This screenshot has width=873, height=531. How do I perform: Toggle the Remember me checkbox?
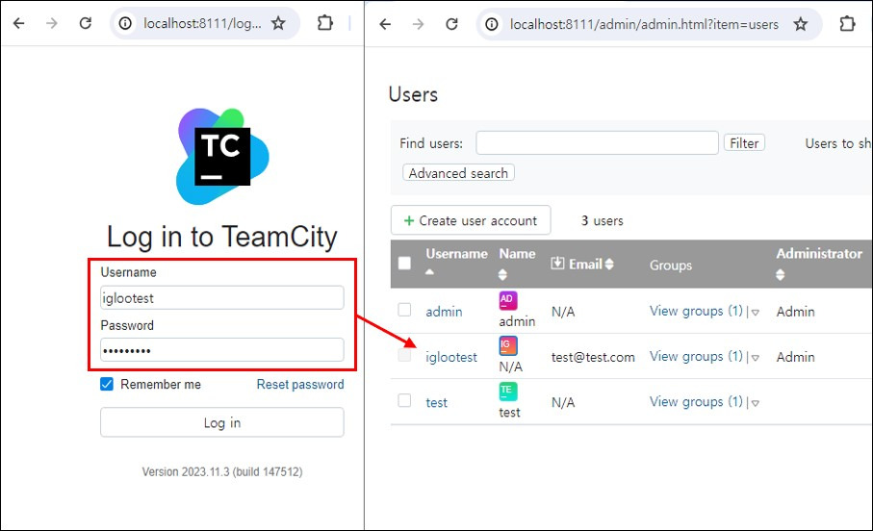[x=107, y=384]
